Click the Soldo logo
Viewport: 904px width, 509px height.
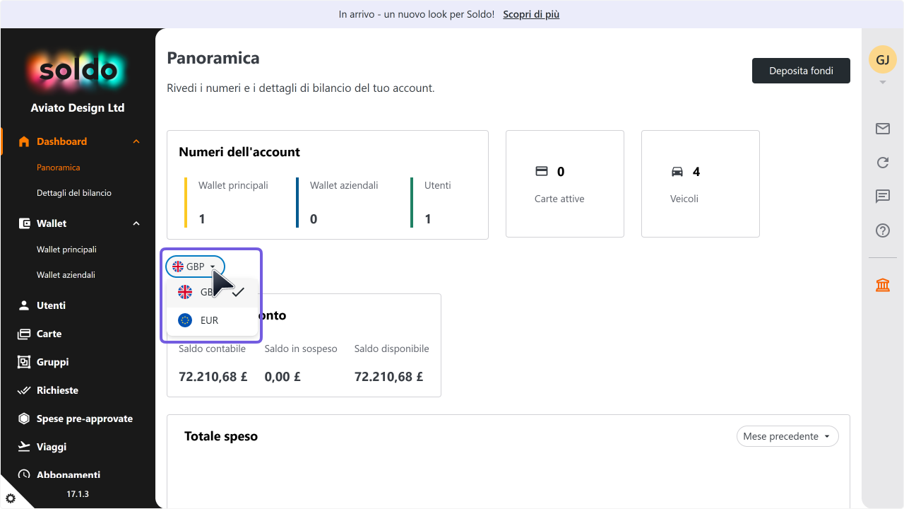coord(78,71)
